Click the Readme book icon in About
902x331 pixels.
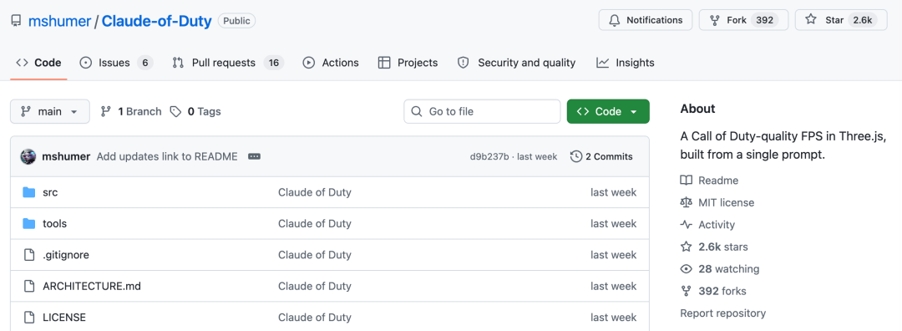click(x=686, y=181)
